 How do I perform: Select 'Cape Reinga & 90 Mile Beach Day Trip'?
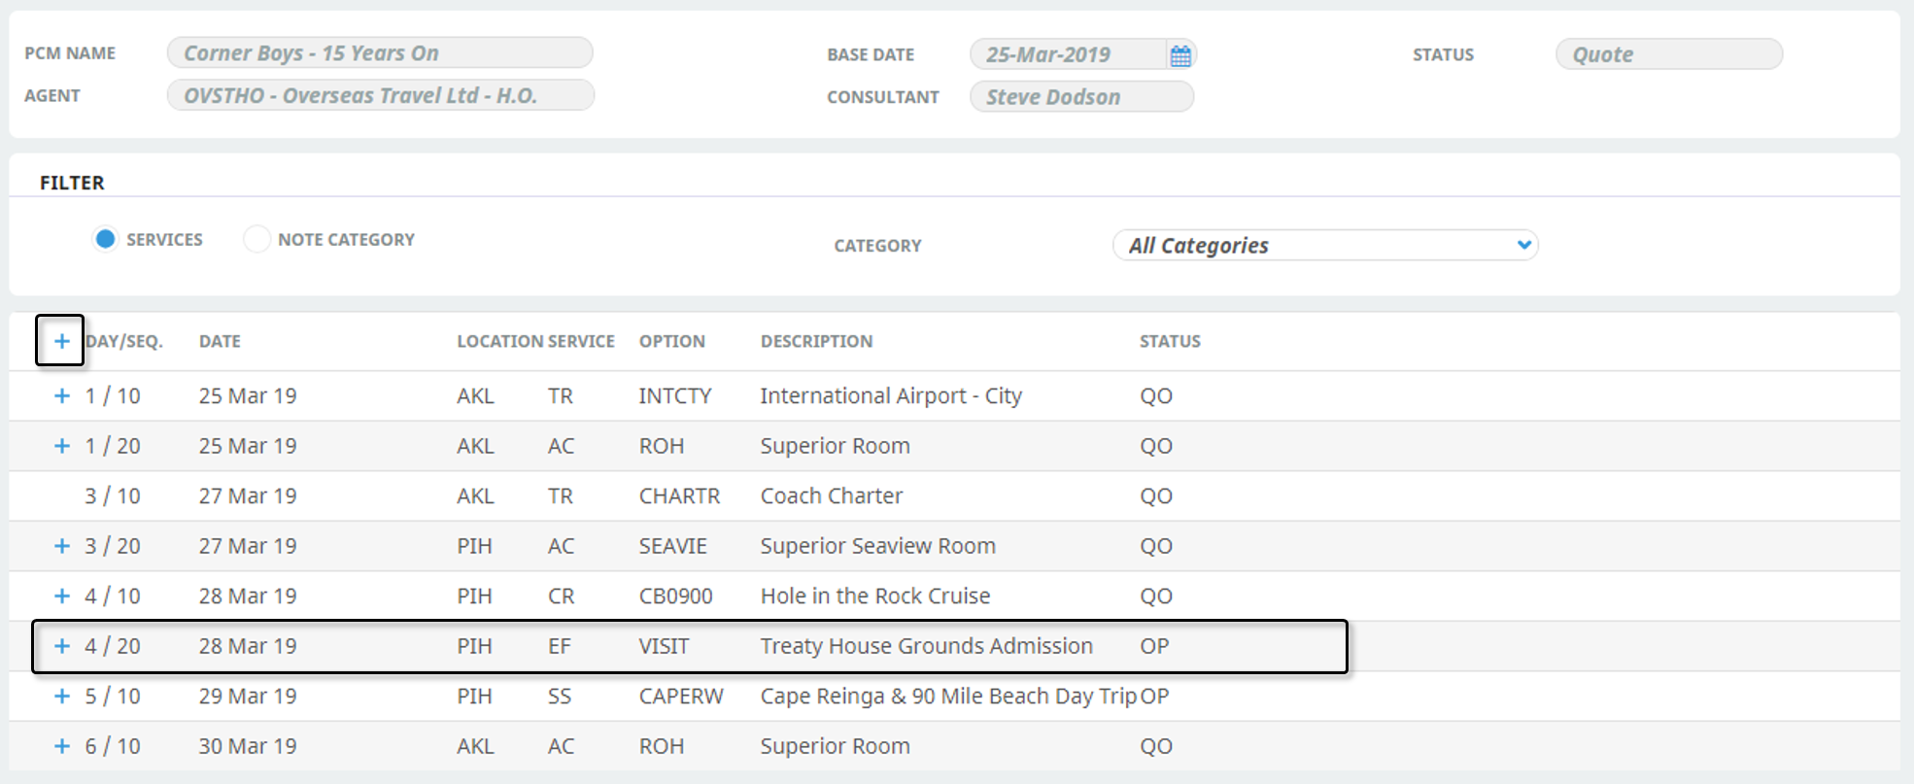coord(948,697)
